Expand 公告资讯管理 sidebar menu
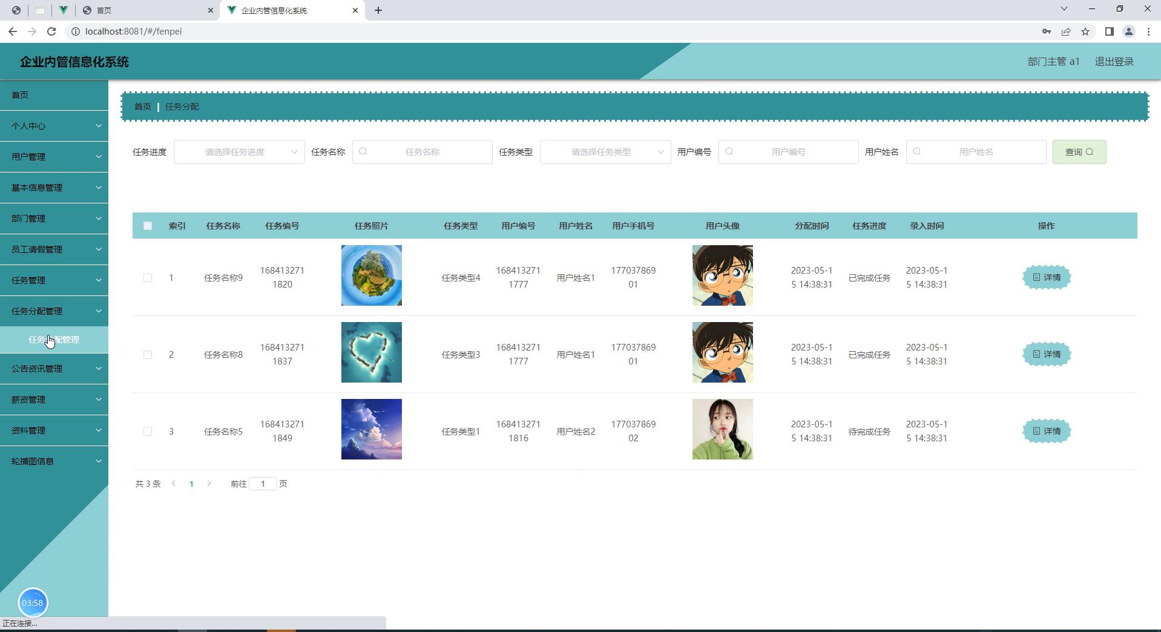Image resolution: width=1161 pixels, height=632 pixels. 54,369
